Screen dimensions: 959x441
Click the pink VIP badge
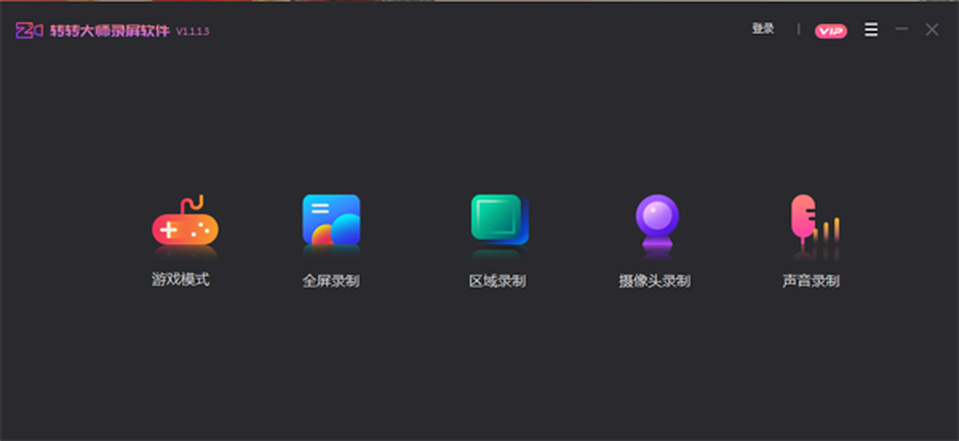point(830,30)
